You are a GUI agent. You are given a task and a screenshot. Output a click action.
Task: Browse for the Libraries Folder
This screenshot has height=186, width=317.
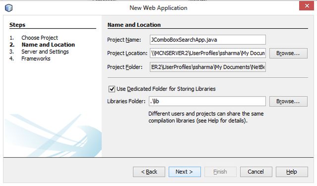click(288, 101)
